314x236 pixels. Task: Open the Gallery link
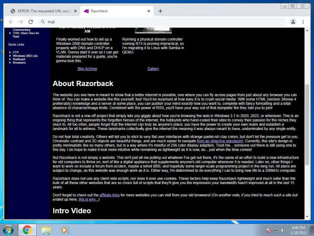(x=153, y=69)
